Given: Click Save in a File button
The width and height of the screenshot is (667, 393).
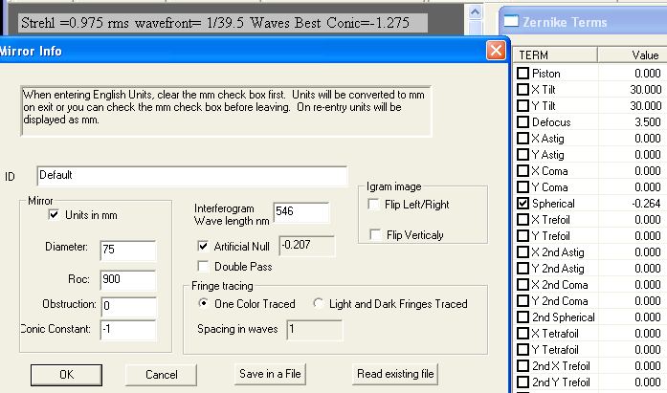Looking at the screenshot, I should [270, 374].
